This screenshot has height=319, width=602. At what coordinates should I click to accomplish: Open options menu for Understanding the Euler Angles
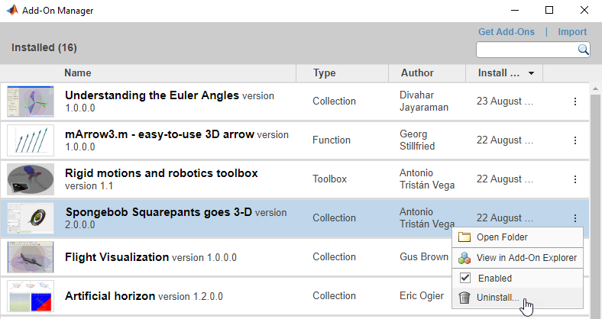click(x=575, y=101)
